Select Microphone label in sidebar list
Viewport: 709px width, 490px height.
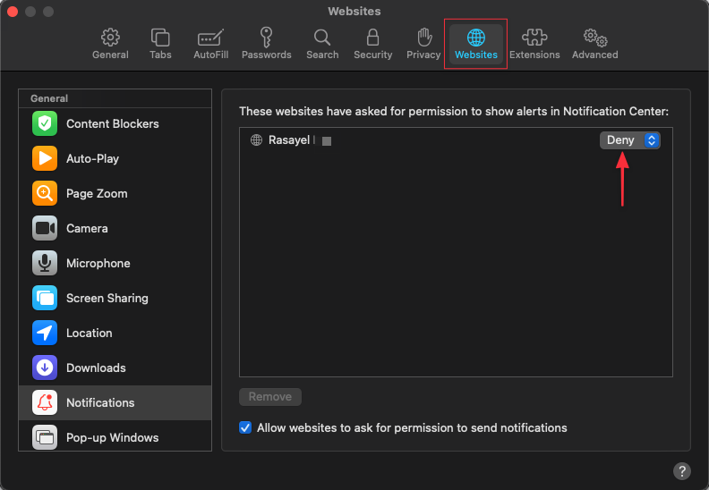[x=98, y=263]
